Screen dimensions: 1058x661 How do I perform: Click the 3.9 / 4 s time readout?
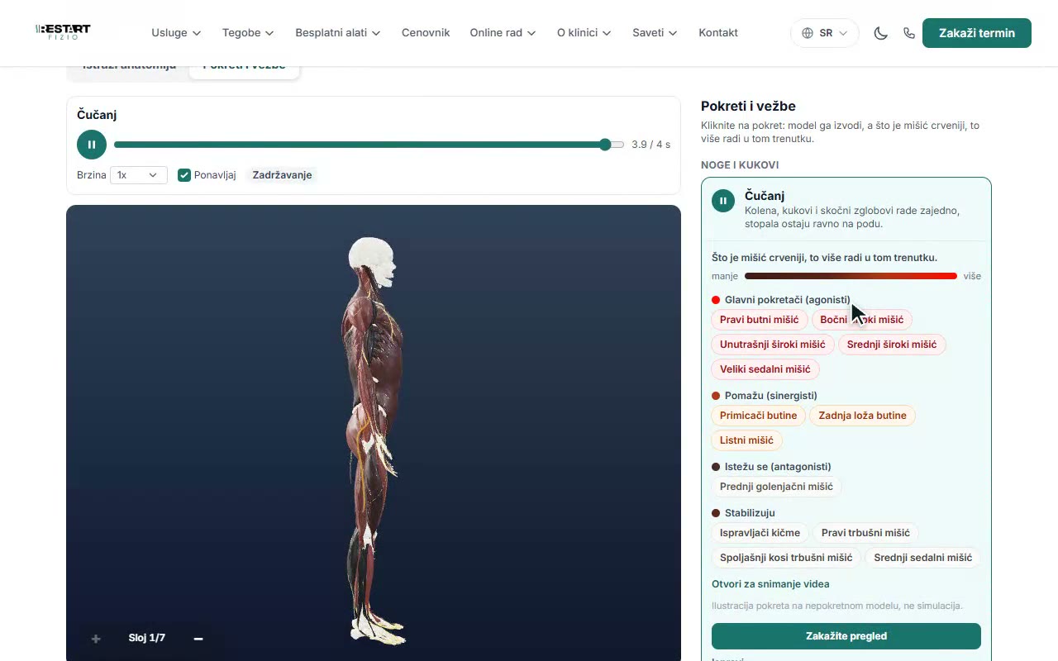click(x=651, y=145)
